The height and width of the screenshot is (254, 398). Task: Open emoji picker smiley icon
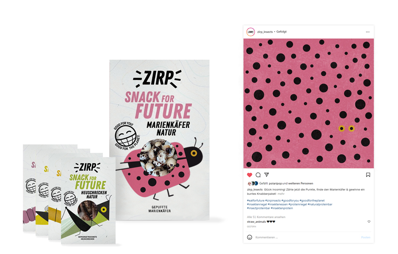[x=249, y=237]
